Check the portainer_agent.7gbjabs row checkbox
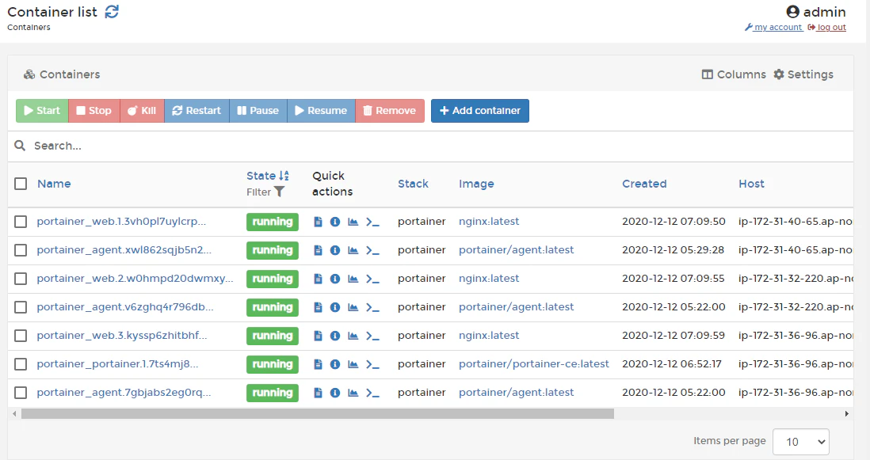870x460 pixels. 21,393
